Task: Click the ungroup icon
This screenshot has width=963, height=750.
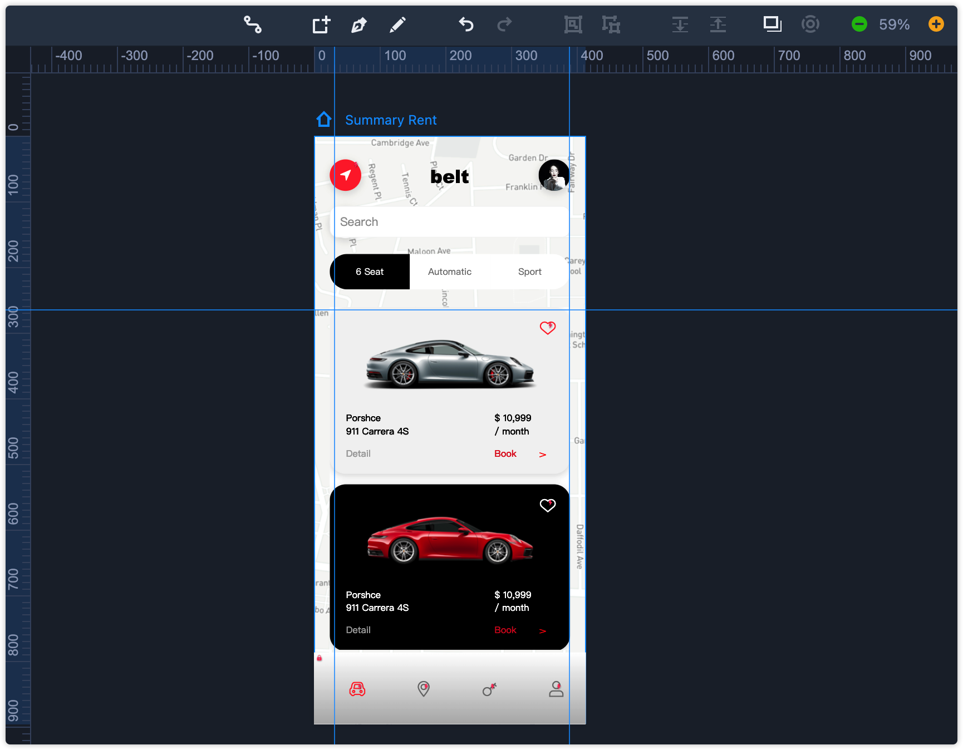Action: (x=611, y=24)
